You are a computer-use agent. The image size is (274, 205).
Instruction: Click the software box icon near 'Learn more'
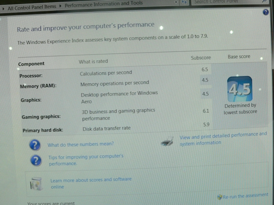36,184
